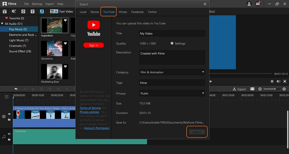Toggle lock on the audio track
The width and height of the screenshot is (289, 154).
9,139
